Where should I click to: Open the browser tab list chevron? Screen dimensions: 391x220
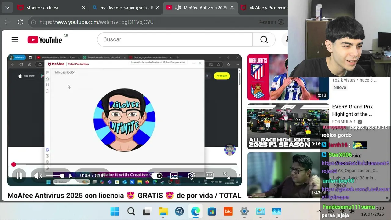coord(7,8)
